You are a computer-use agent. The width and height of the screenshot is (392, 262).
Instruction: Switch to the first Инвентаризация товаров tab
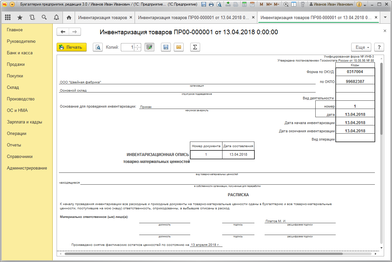coord(102,17)
